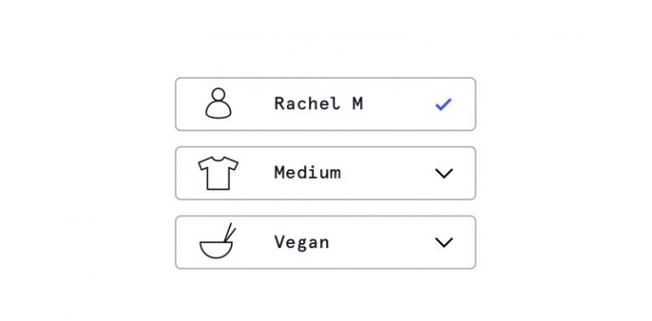
Task: Expand the Medium dropdown chevron
Action: [444, 174]
